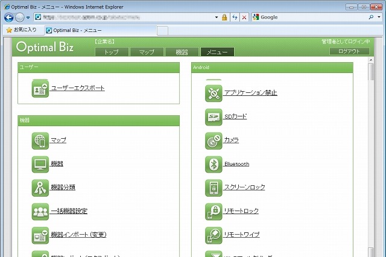
Task: Click the refresh page icon
Action: coord(235,17)
